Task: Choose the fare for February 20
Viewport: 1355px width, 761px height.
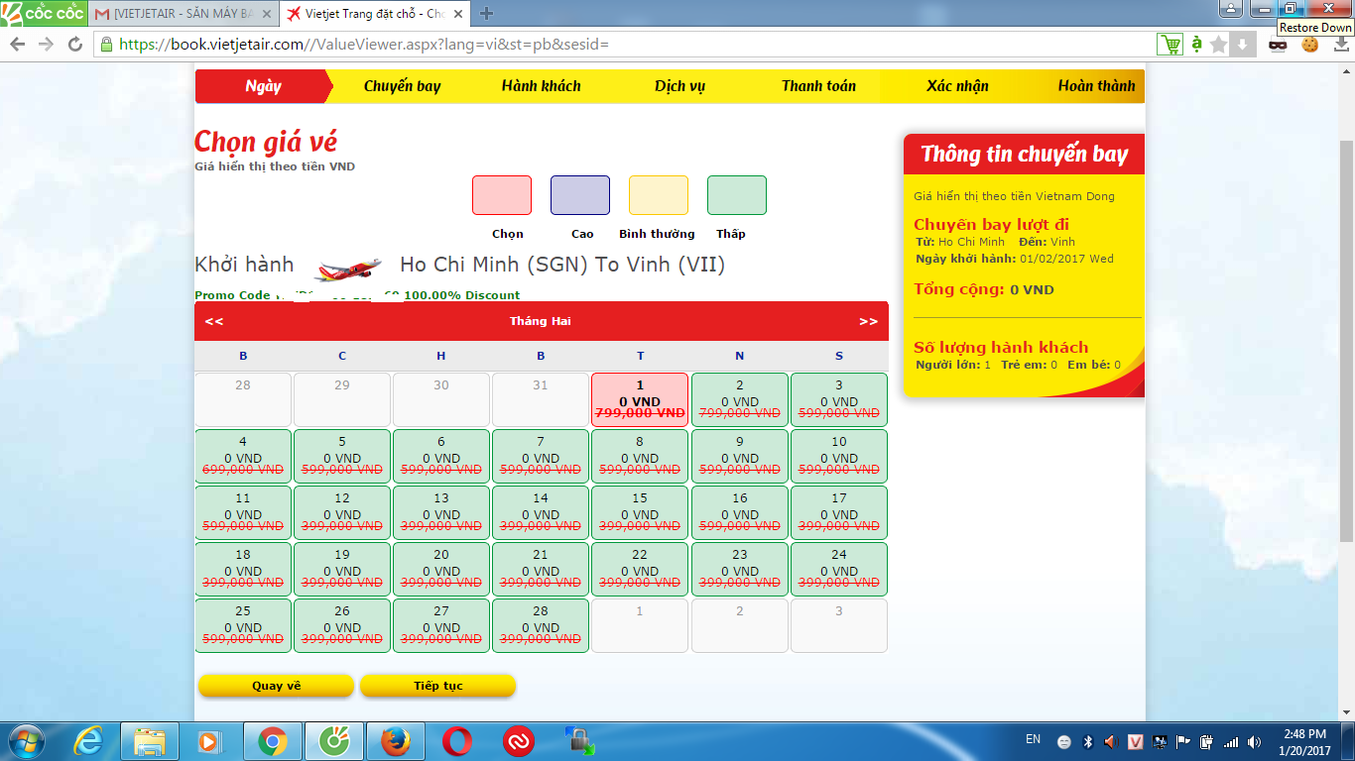Action: pyautogui.click(x=441, y=569)
